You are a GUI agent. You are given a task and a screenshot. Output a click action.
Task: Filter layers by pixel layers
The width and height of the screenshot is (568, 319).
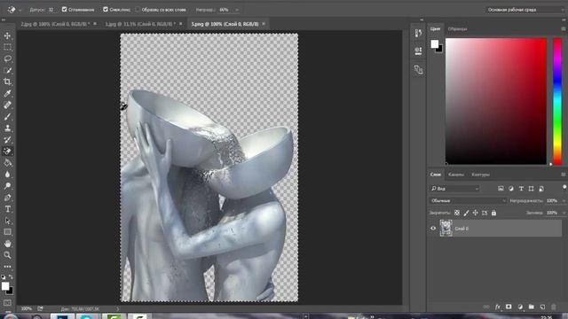pyautogui.click(x=501, y=189)
